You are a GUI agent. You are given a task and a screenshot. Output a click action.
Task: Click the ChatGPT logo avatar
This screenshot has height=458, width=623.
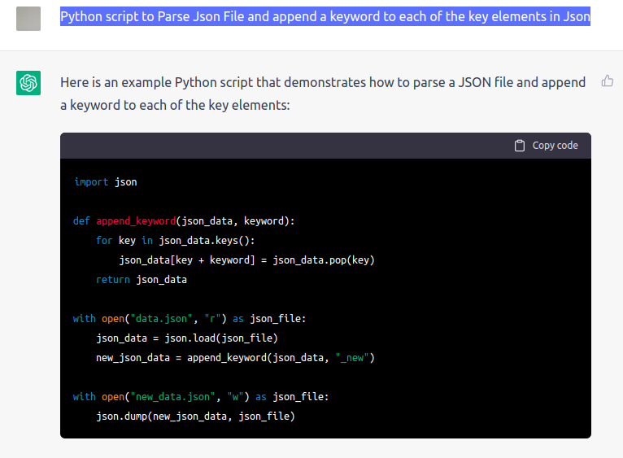28,83
